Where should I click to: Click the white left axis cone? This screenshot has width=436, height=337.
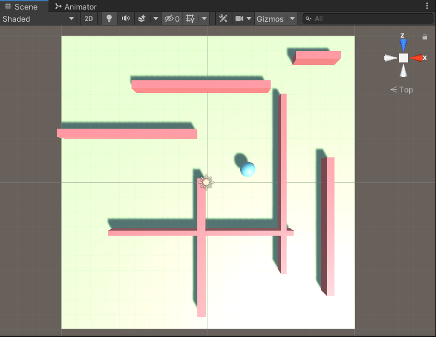tap(391, 58)
